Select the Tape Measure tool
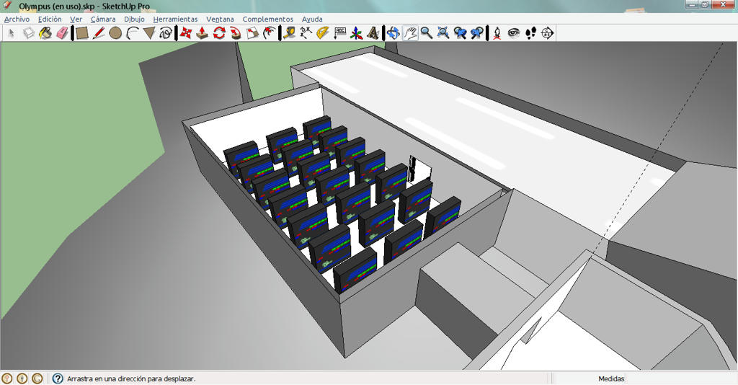Viewport: 738px width, 385px height. click(289, 33)
